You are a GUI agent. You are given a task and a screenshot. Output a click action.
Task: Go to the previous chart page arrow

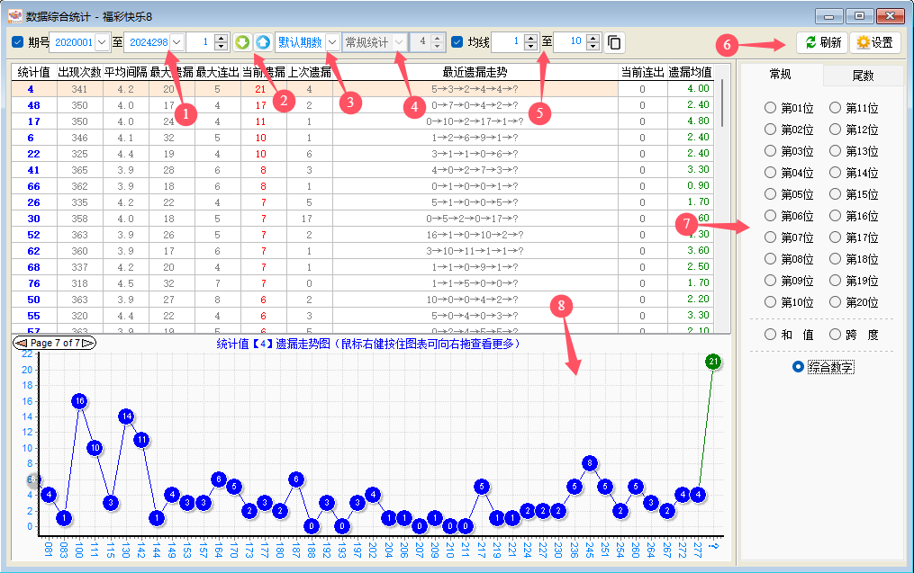[21, 343]
